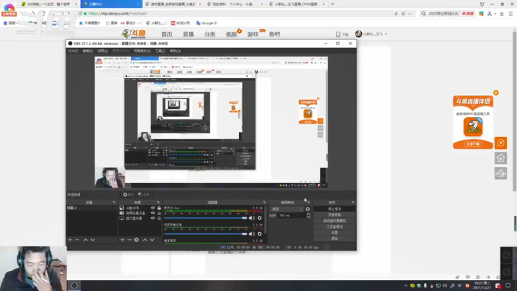This screenshot has width=517, height=291.
Task: Click the bookmark star in address bar
Action: [x=403, y=14]
